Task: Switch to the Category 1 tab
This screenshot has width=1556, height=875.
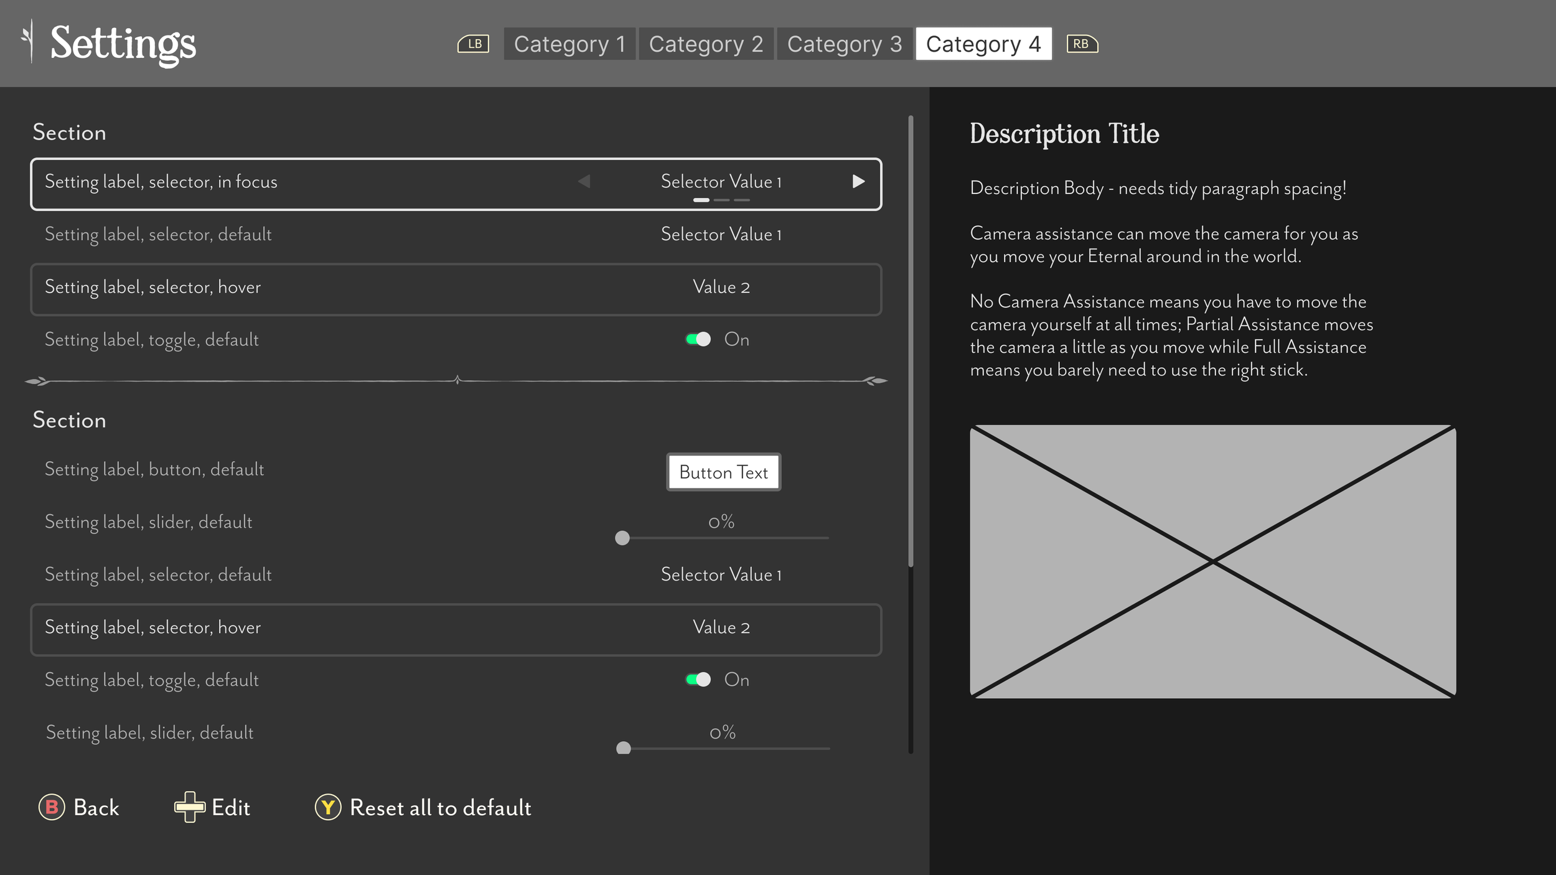Action: pos(569,44)
